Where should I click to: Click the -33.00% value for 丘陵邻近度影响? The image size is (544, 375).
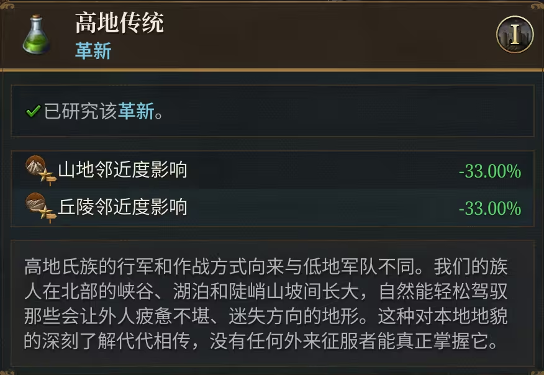[489, 208]
